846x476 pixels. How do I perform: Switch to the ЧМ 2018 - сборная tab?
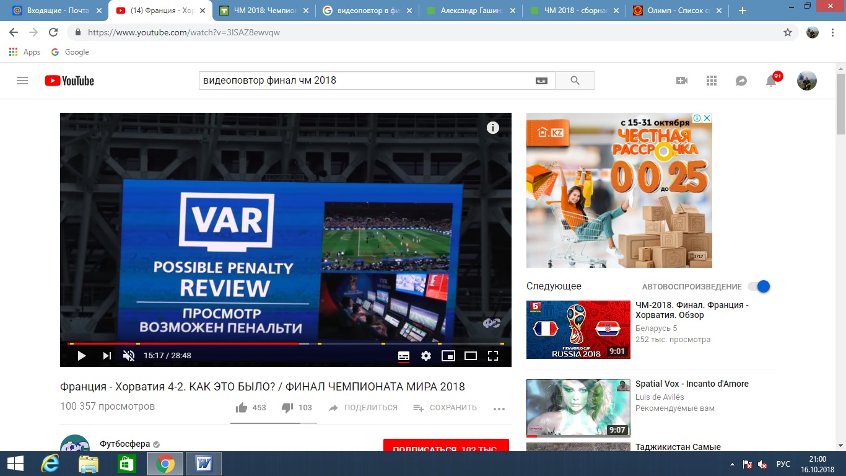click(573, 11)
